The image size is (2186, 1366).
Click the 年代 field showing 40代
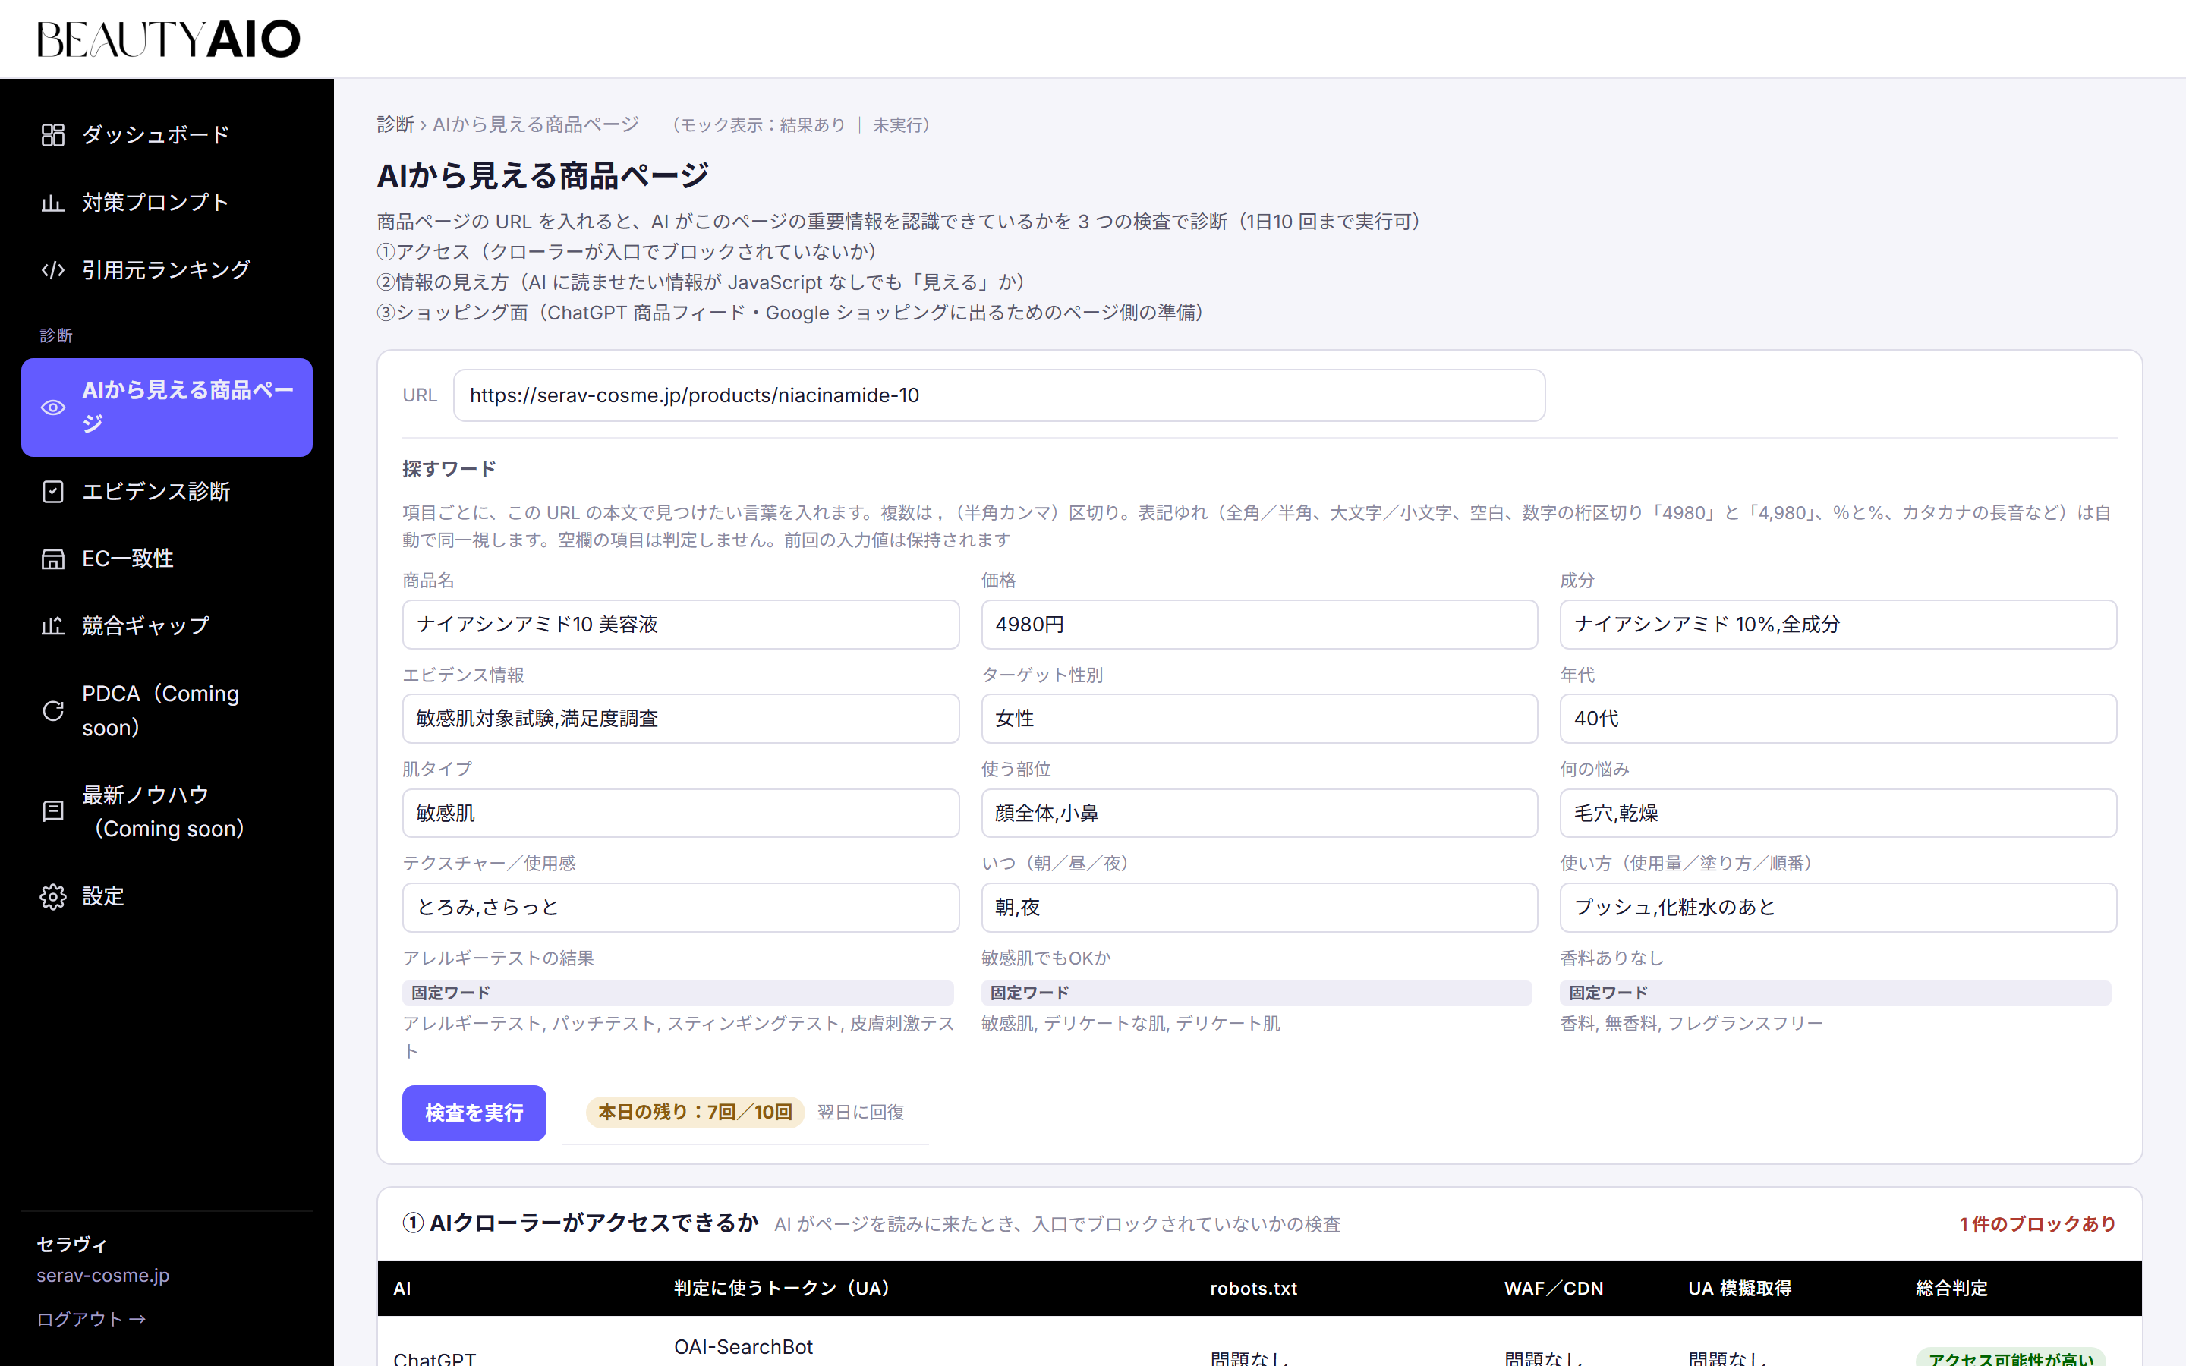click(x=1838, y=718)
